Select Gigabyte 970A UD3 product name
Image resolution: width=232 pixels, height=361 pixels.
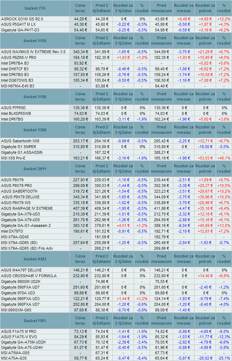pyautogui.click(x=18, y=293)
